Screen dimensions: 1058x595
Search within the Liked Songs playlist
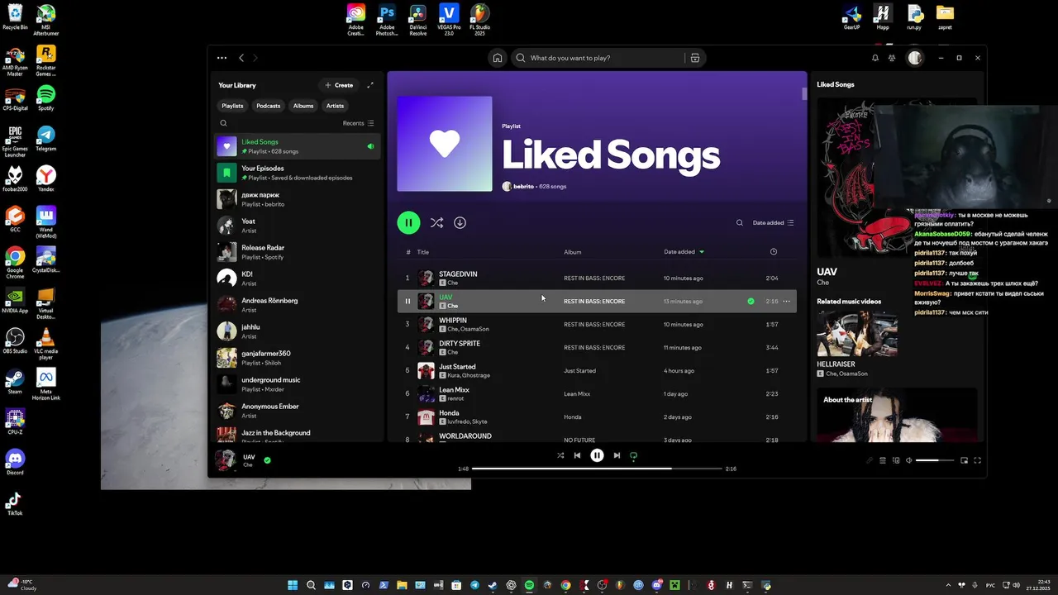pyautogui.click(x=740, y=222)
